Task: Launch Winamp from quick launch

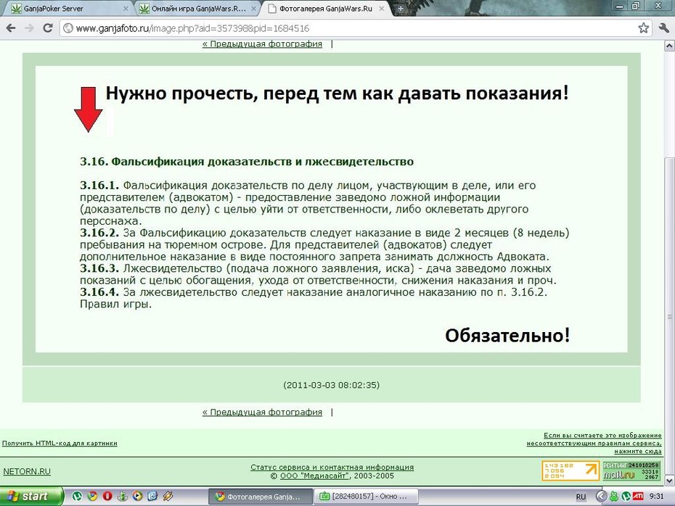Action: pos(168,497)
